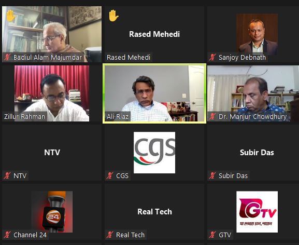Viewport: 299px width, 245px height.
Task: Select Ali Riaz's active speaker video tile
Action: tap(154, 93)
